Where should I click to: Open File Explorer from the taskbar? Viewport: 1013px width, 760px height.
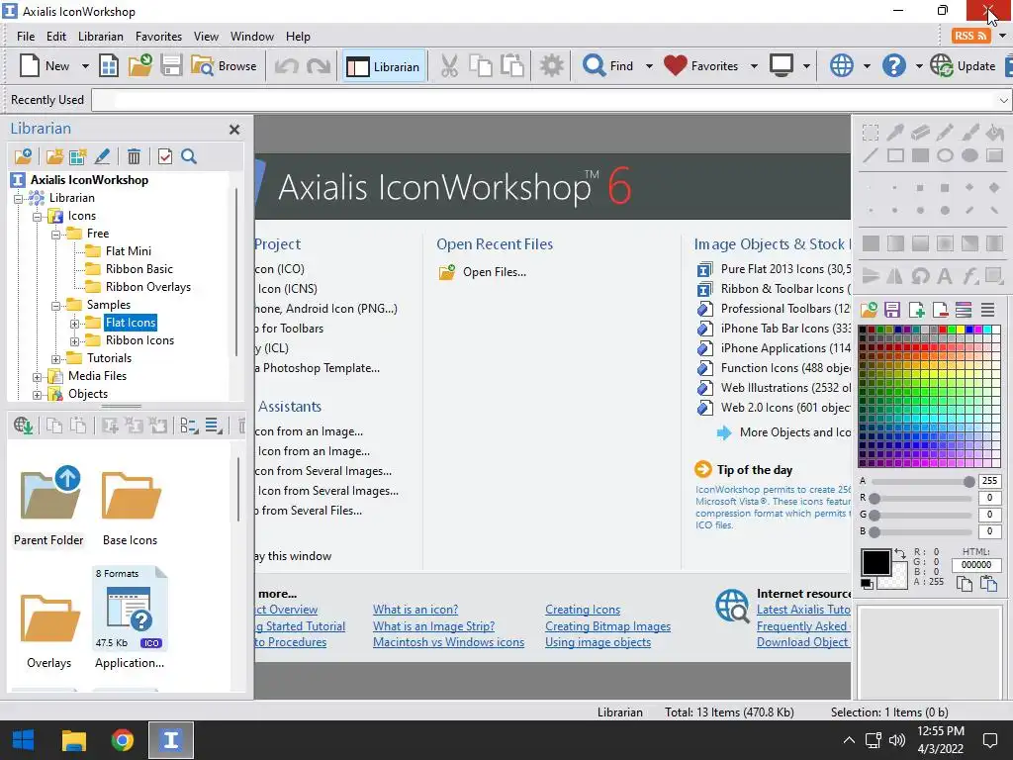click(73, 740)
